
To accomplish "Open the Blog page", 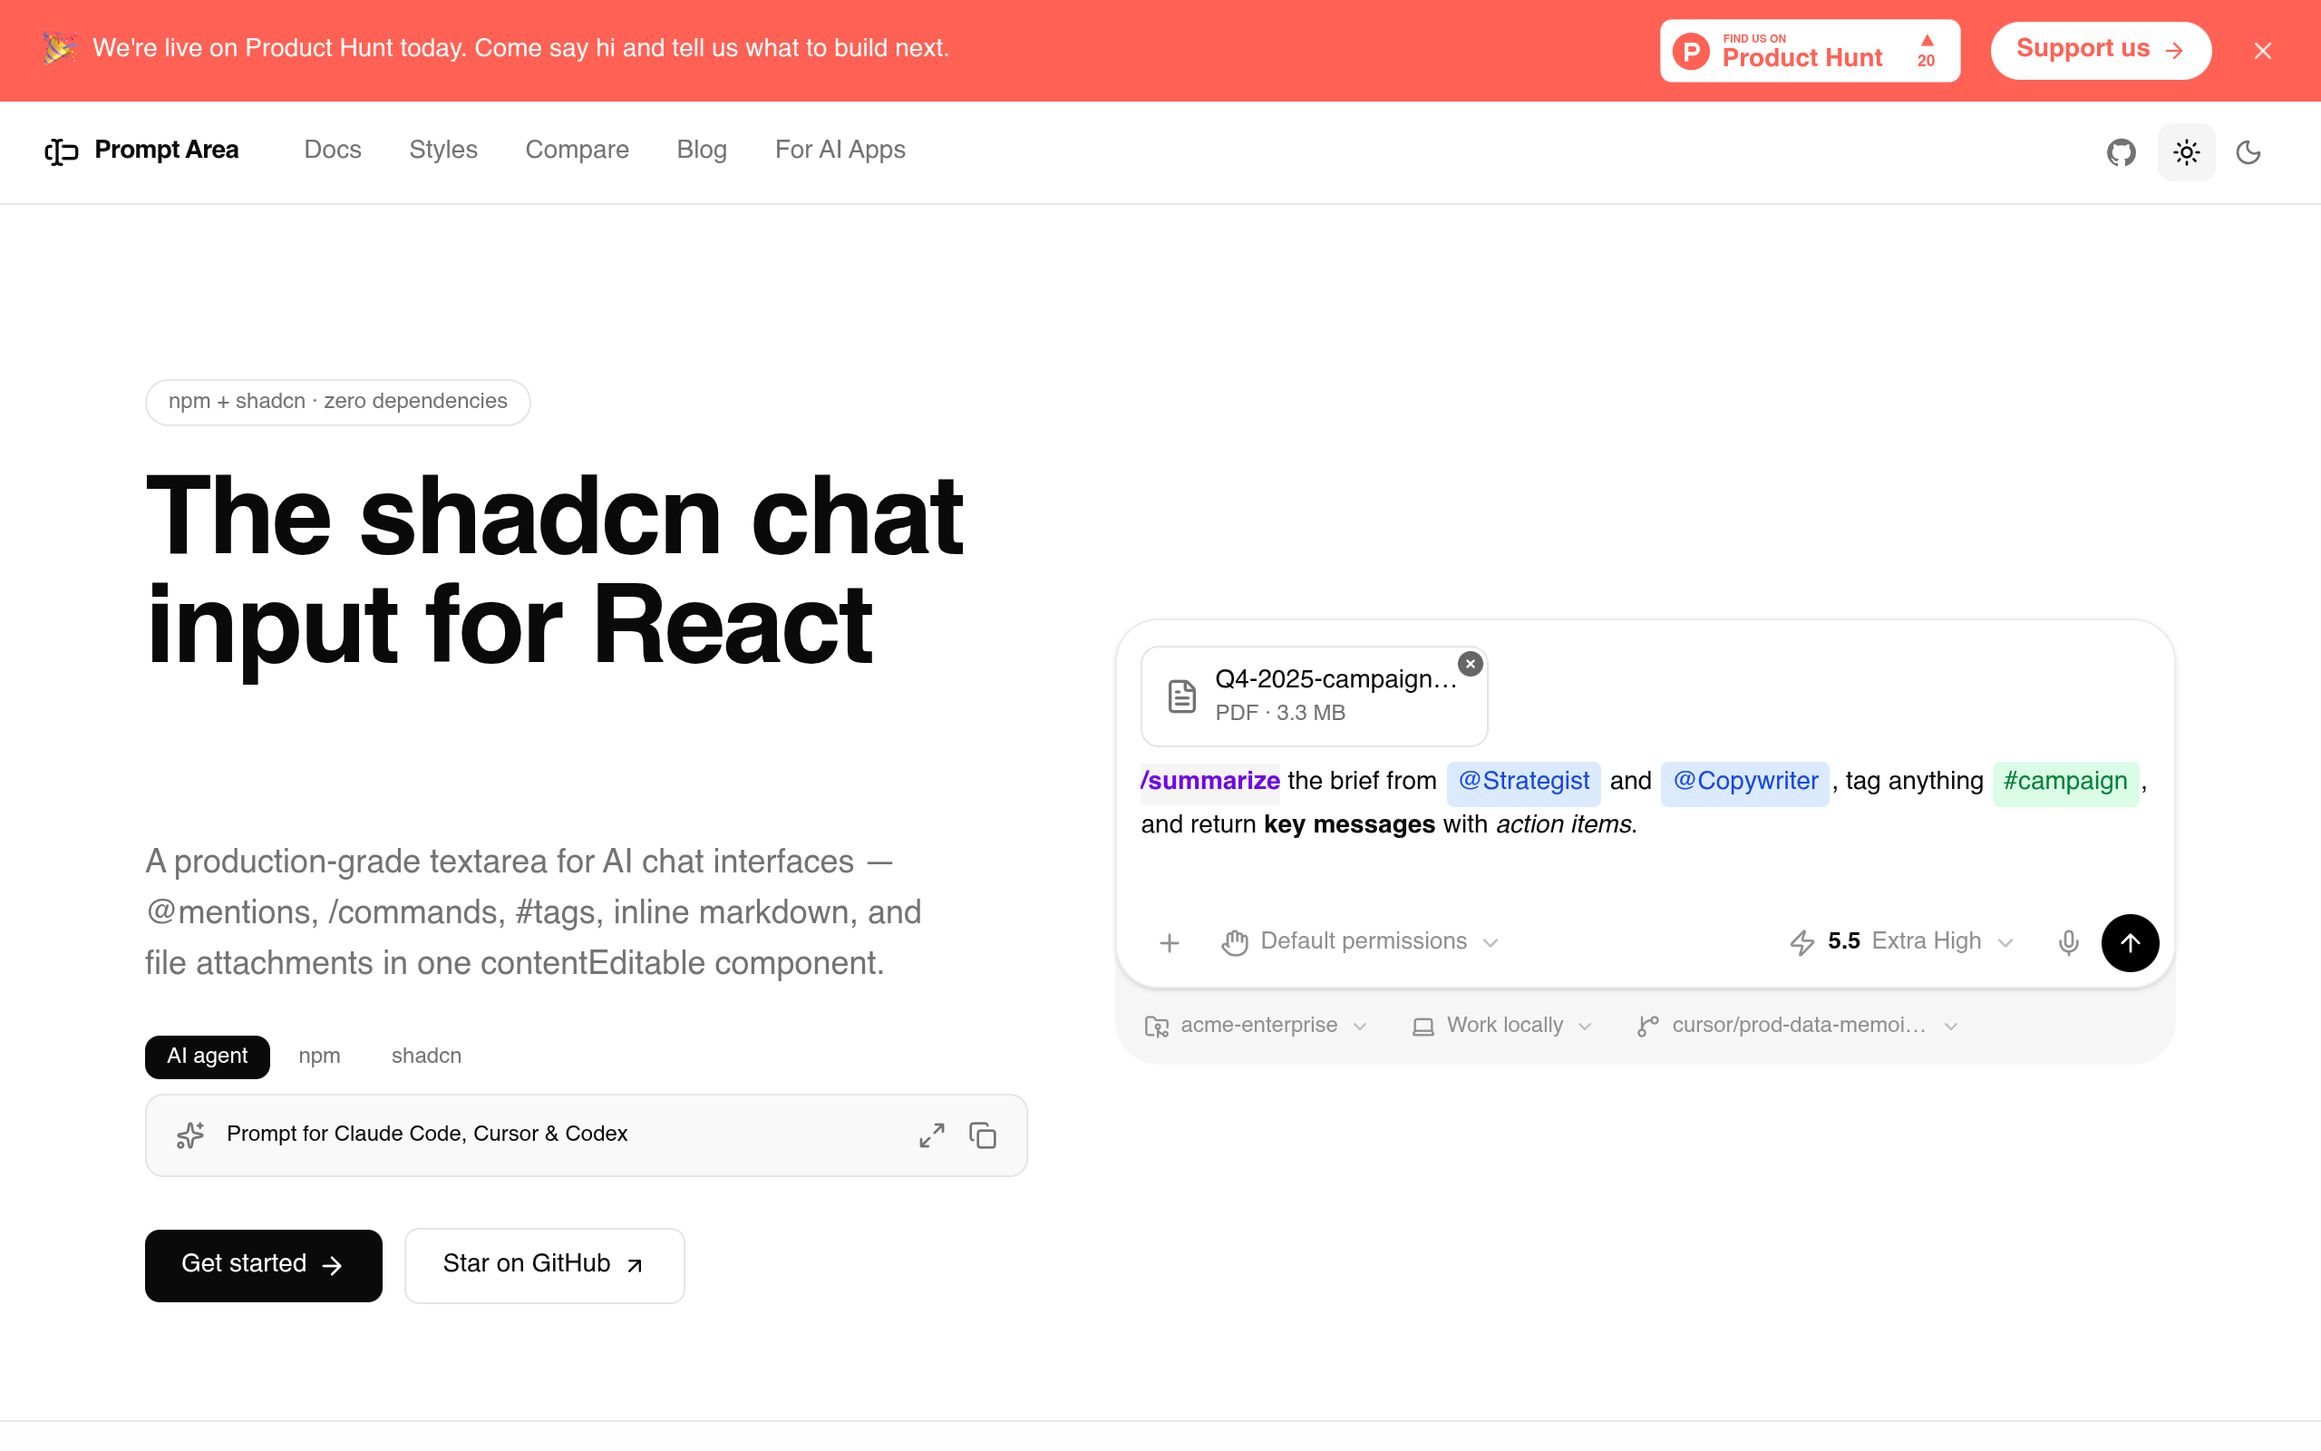I will tap(701, 150).
